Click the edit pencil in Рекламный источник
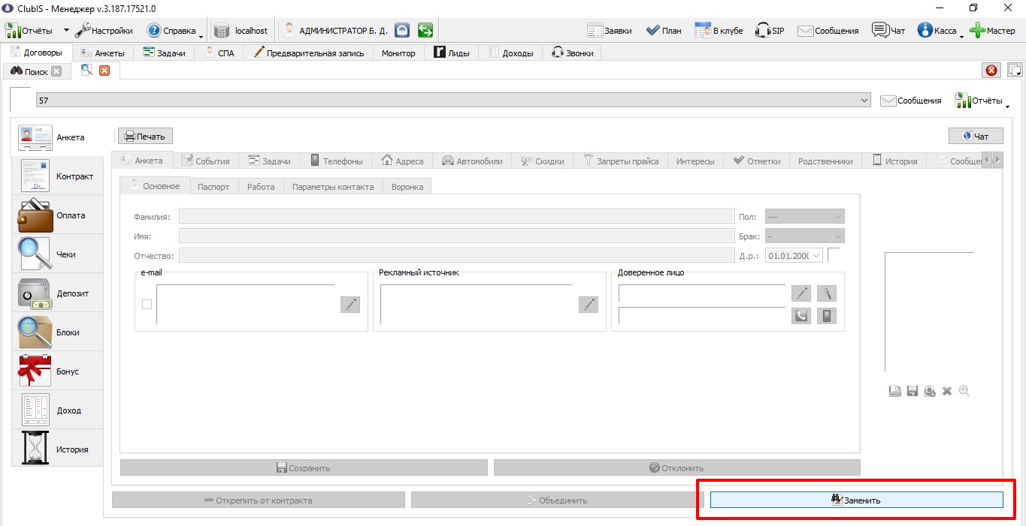This screenshot has height=526, width=1026. tap(589, 304)
